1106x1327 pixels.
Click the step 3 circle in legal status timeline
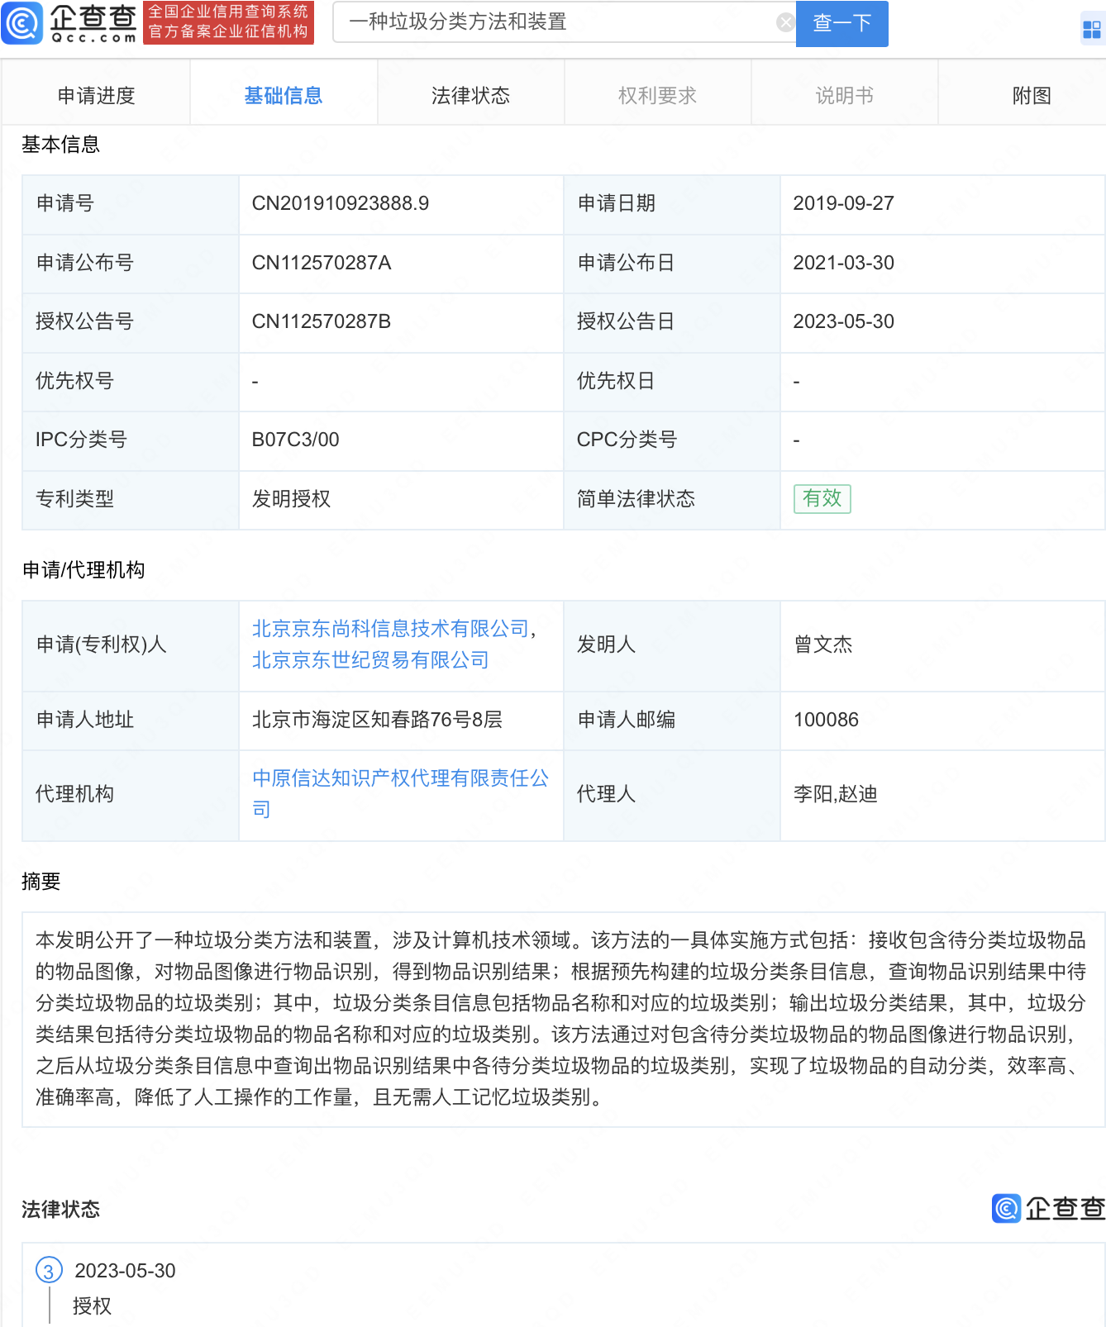click(49, 1270)
